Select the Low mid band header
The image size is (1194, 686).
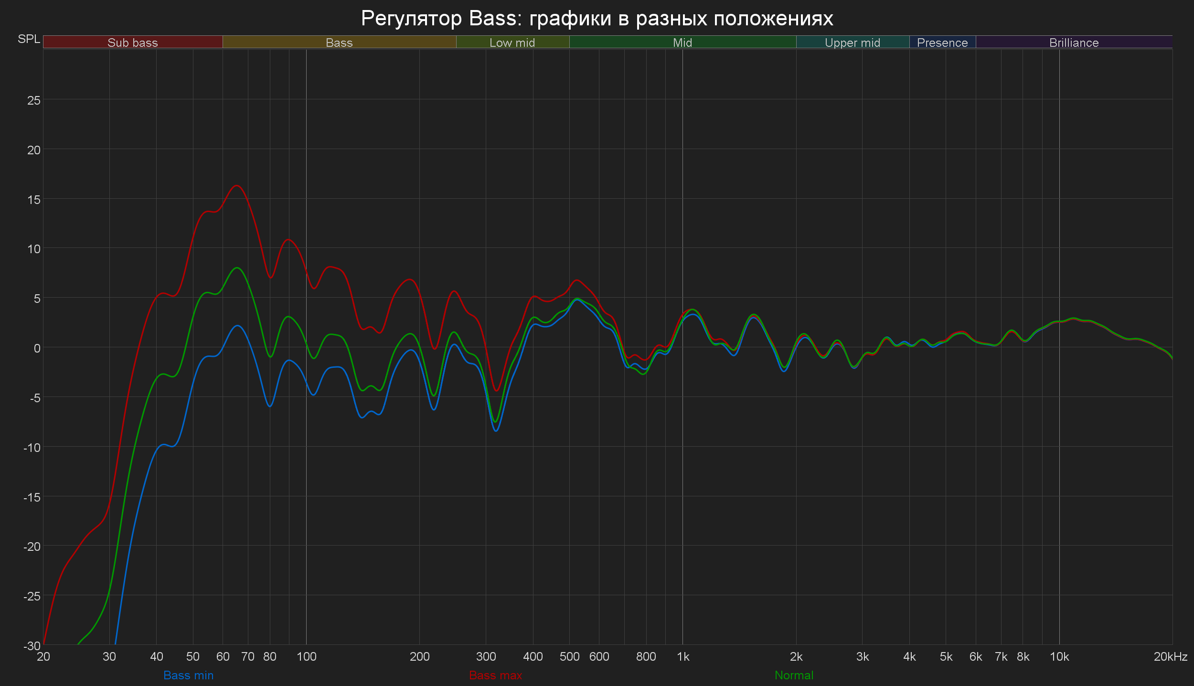512,43
